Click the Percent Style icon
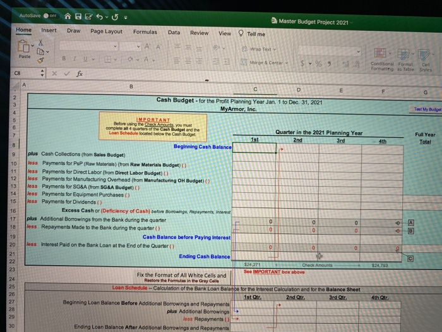 (x=318, y=63)
